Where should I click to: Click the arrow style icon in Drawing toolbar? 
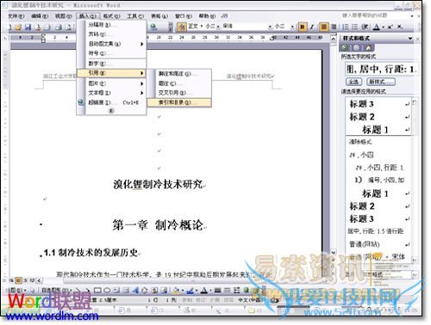click(237, 291)
